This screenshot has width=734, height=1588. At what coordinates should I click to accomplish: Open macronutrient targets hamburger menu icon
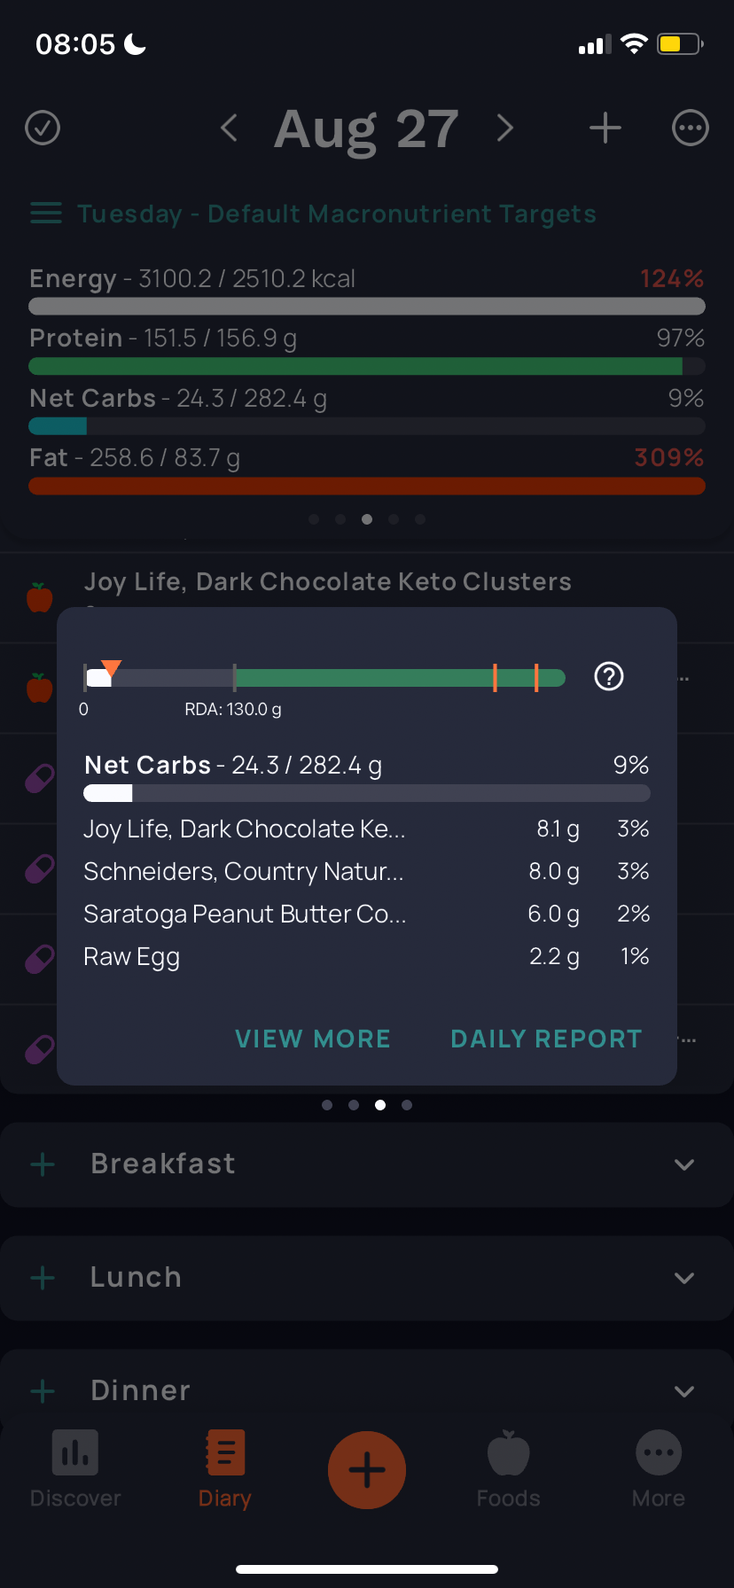46,214
